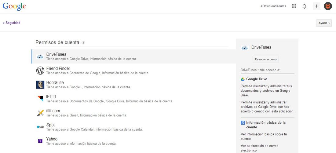Open the account profile avatar
Viewport: 336px width, 153px height.
click(x=328, y=6)
